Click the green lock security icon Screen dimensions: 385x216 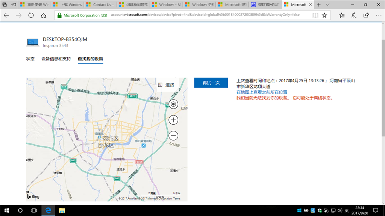(x=59, y=15)
